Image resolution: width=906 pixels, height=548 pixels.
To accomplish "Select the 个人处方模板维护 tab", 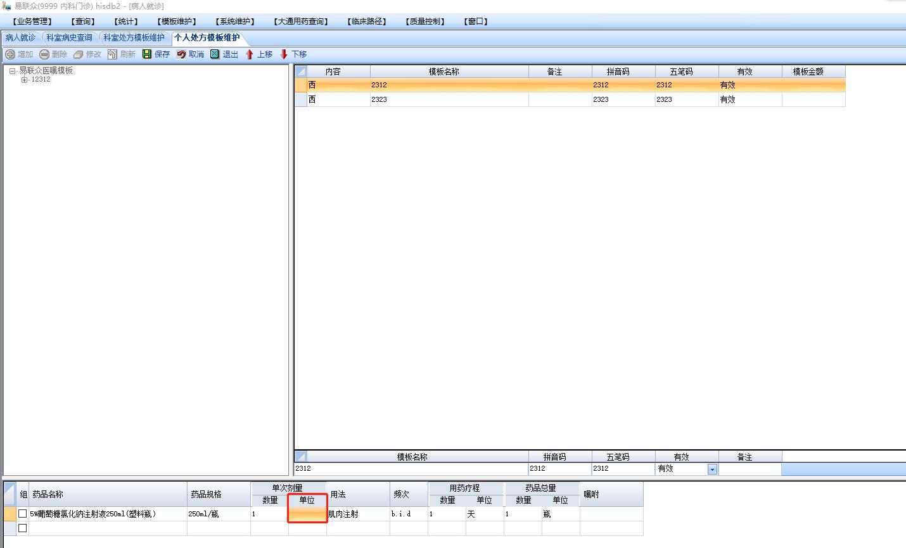I will (x=207, y=38).
